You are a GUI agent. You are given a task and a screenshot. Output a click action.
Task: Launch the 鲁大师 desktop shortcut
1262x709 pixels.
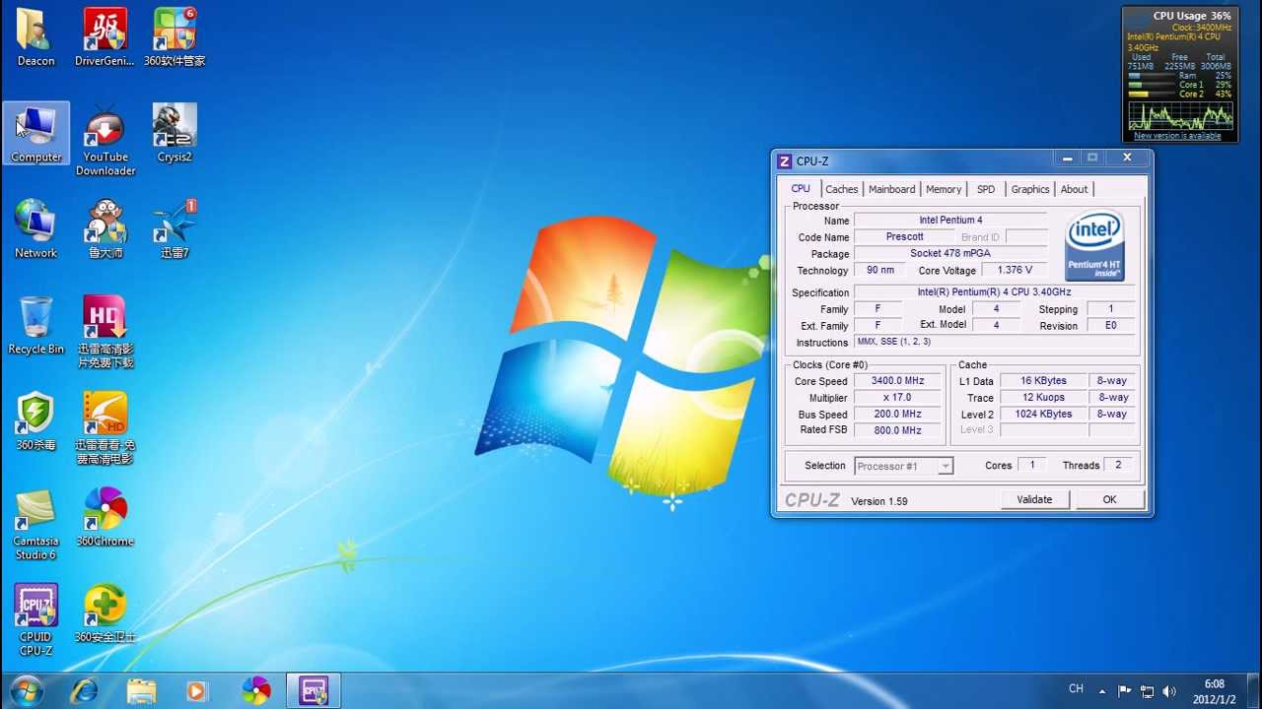click(105, 228)
